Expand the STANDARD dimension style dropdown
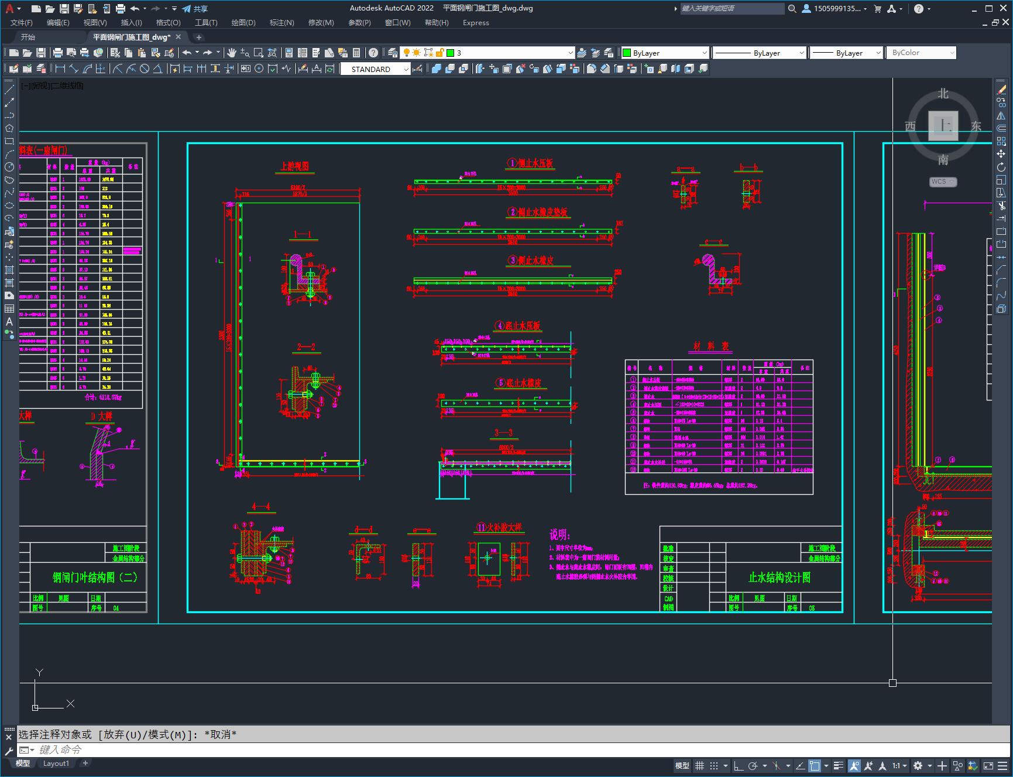1013x777 pixels. [406, 69]
